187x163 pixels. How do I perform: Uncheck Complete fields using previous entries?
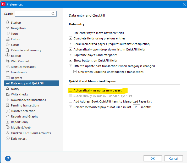[x=70, y=38]
